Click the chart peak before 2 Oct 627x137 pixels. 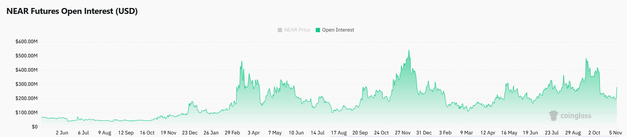(586, 59)
